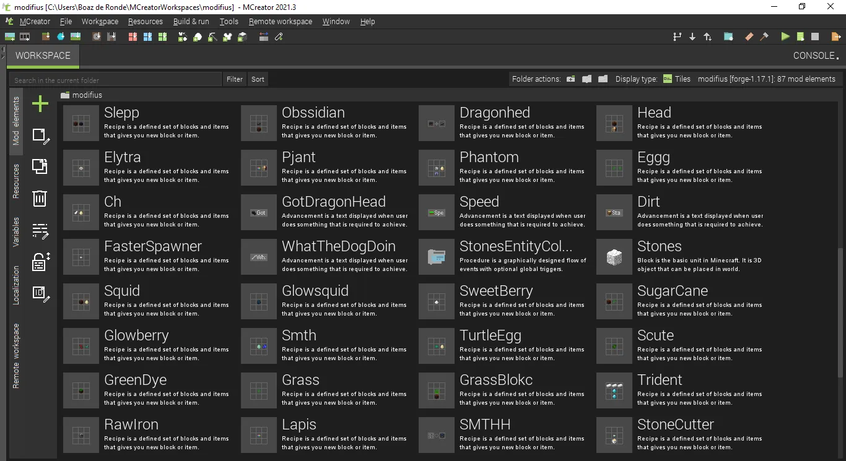The height and width of the screenshot is (461, 846).
Task: Select the WORKSPACE tab
Action: 43,56
